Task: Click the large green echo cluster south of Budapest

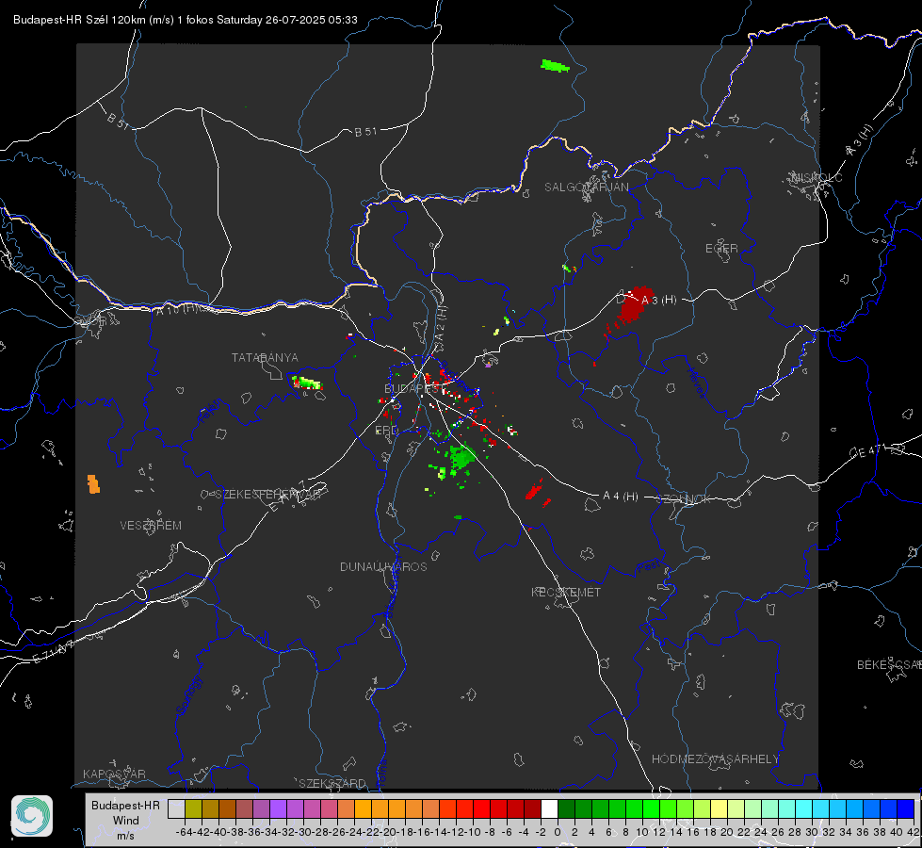Action: (461, 457)
